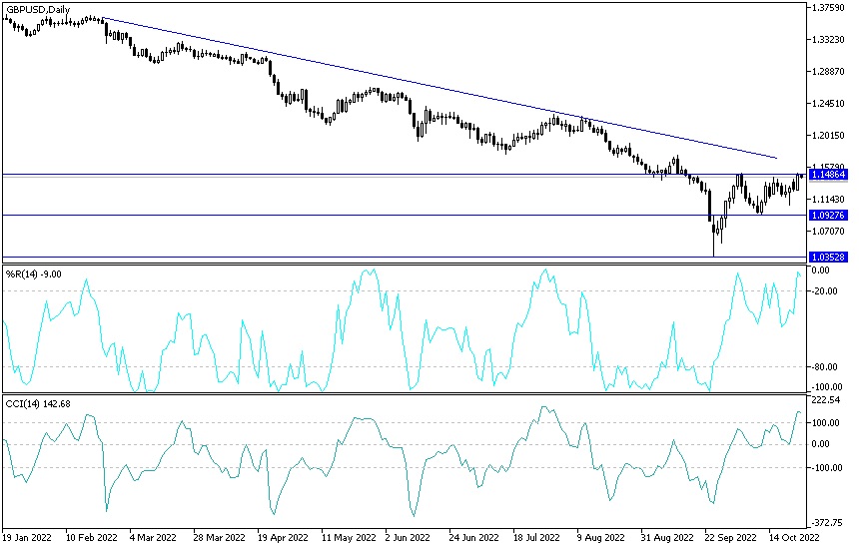Viewport: 859px width, 549px height.
Task: Click the 4 Mar 2022 date label
Action: point(153,537)
